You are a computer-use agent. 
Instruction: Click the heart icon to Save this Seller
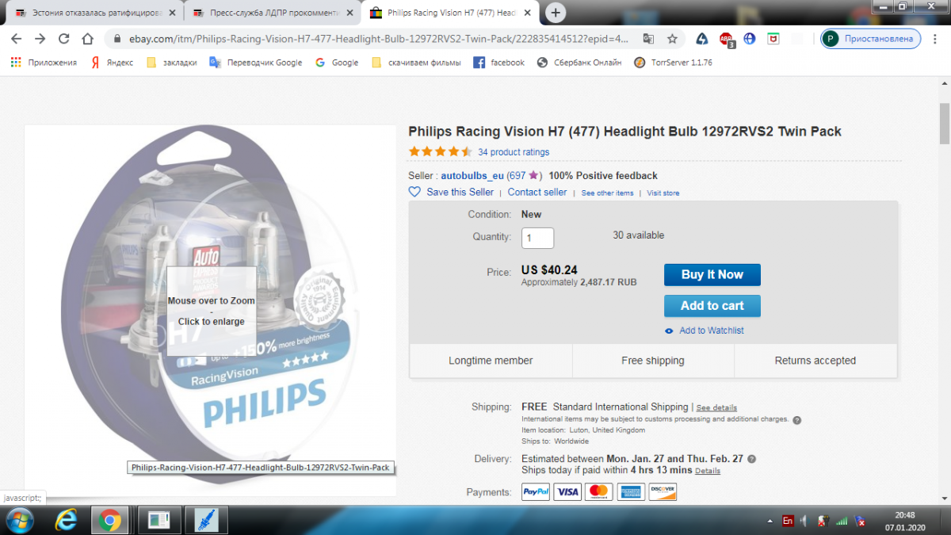pyautogui.click(x=414, y=192)
